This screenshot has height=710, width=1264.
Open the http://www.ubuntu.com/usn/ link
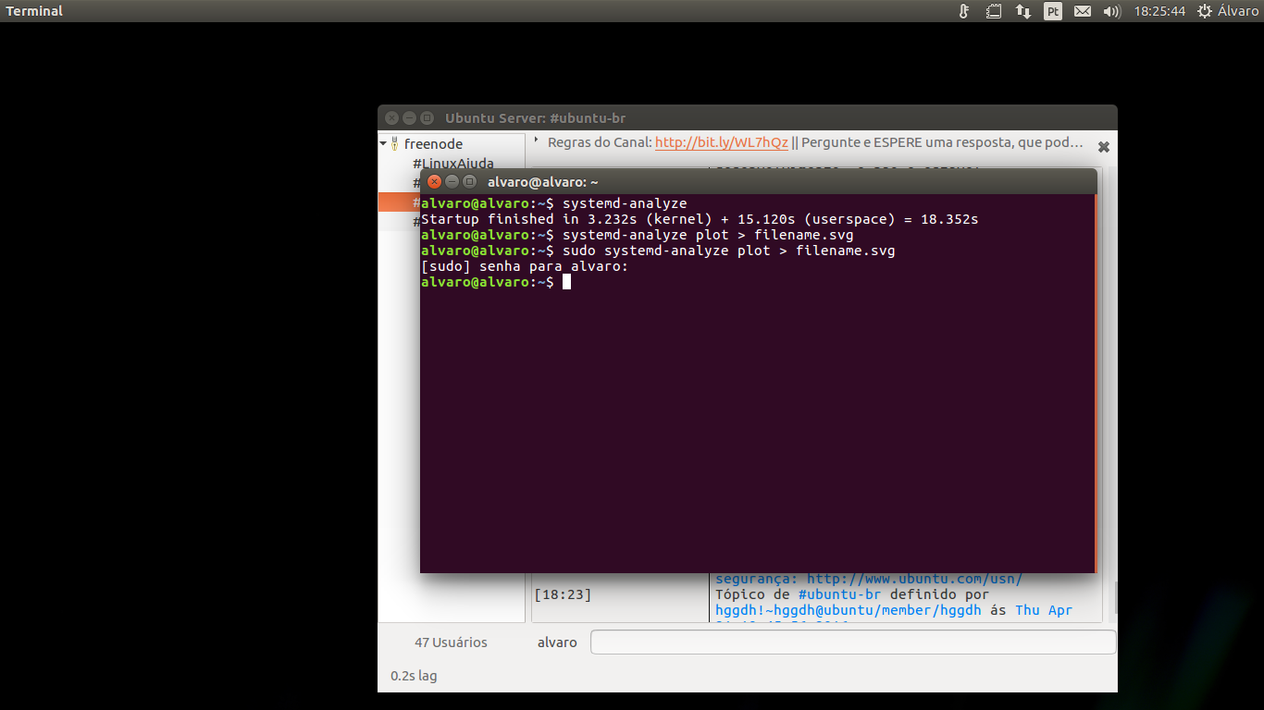pos(914,580)
